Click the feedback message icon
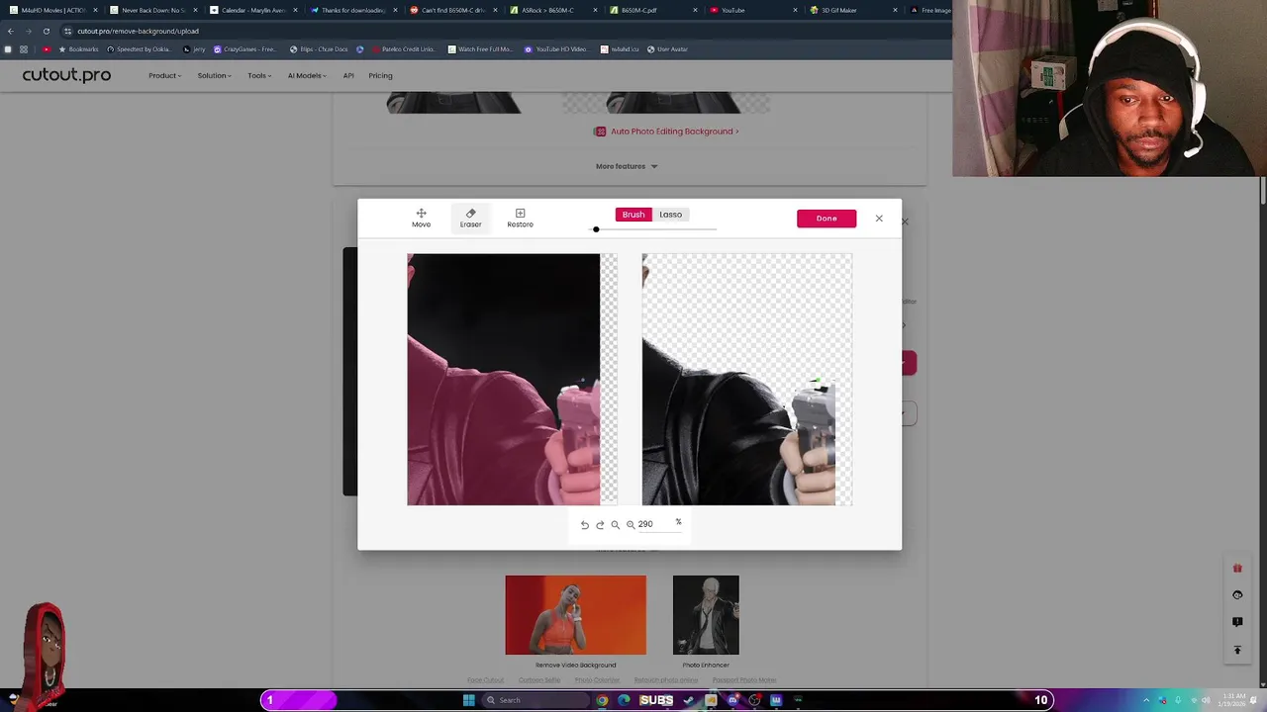1267x712 pixels. tap(1237, 622)
